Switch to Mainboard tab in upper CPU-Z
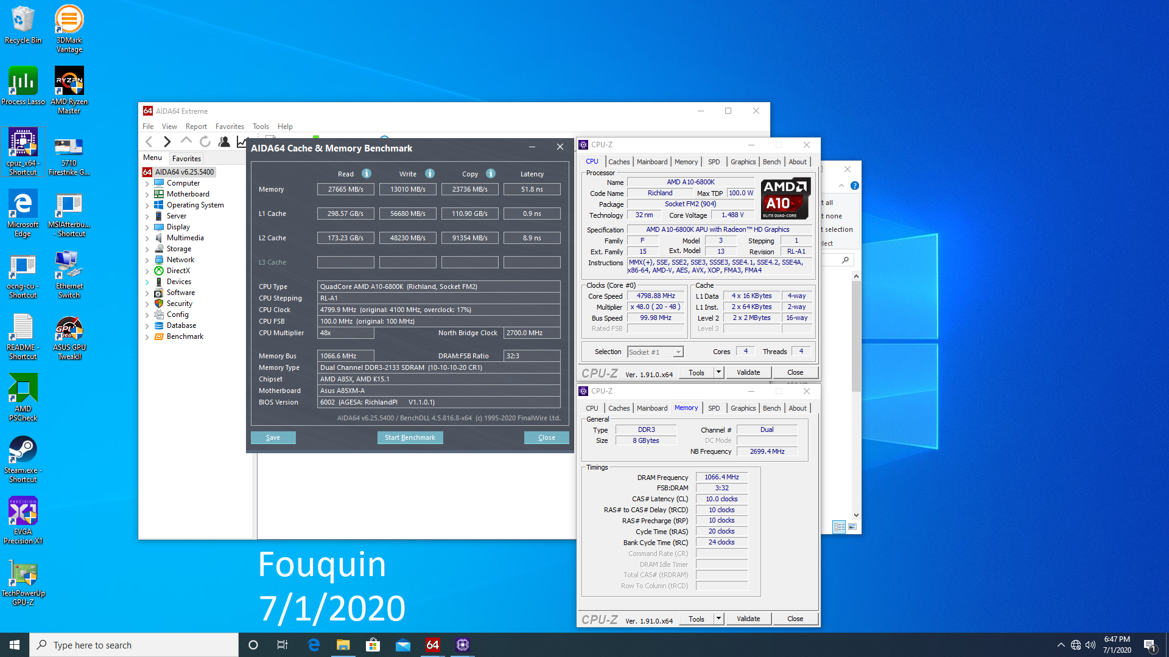 652,162
